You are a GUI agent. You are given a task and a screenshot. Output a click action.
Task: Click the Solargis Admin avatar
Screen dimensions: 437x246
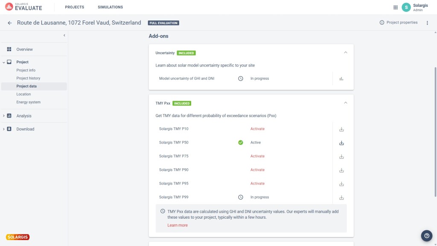(x=405, y=7)
